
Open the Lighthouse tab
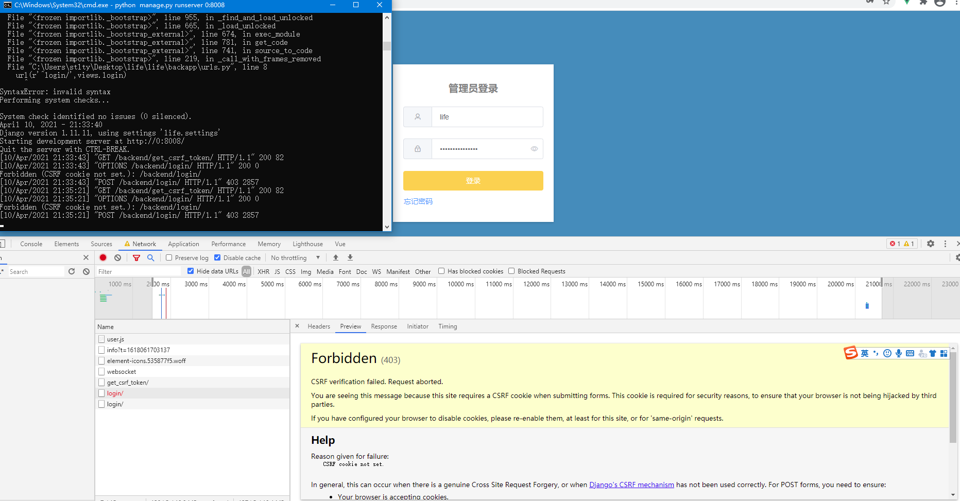(308, 244)
